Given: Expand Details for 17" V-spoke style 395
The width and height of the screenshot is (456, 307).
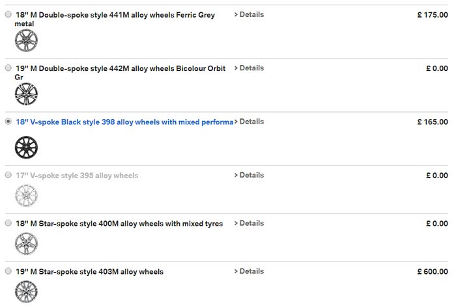Looking at the screenshot, I should point(249,175).
